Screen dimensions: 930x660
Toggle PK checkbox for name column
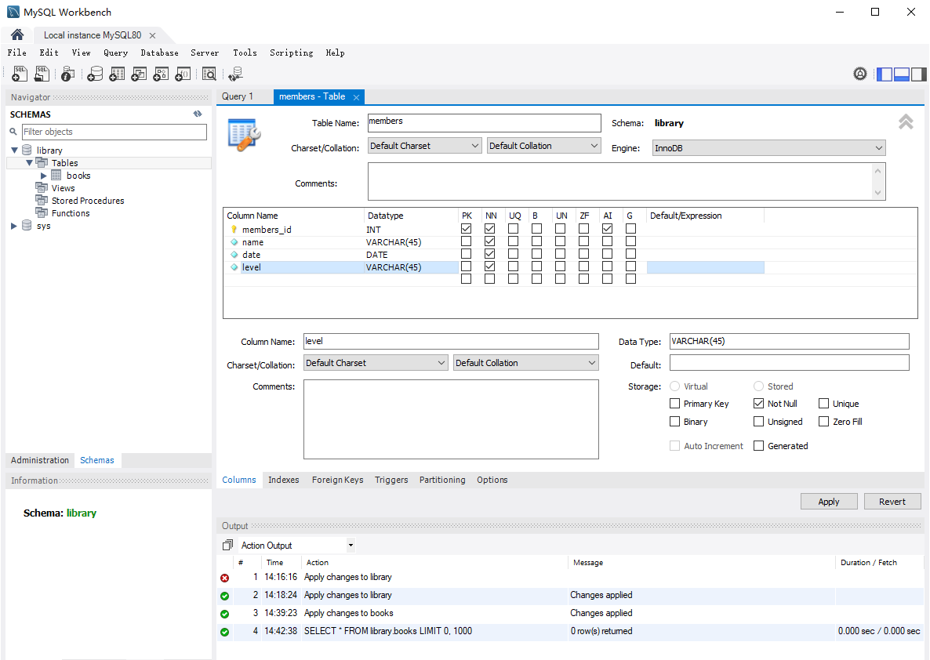pyautogui.click(x=467, y=241)
